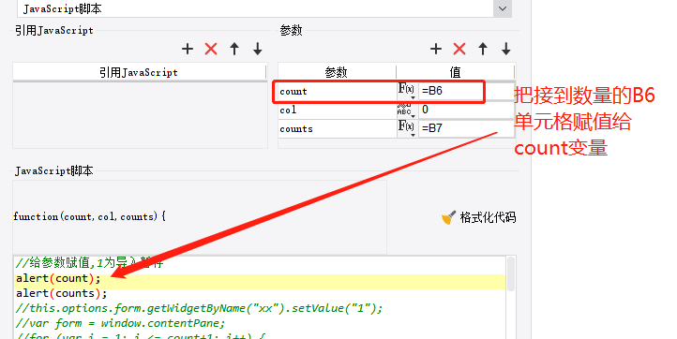Click the 格式化代码 format code button
Viewport: 677px width, 339px height.
coord(479,217)
